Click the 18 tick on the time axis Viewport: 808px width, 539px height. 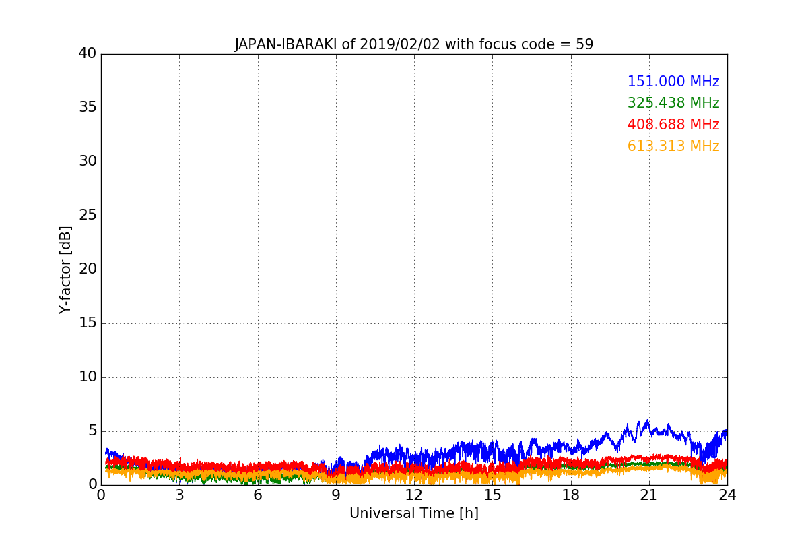tap(571, 495)
